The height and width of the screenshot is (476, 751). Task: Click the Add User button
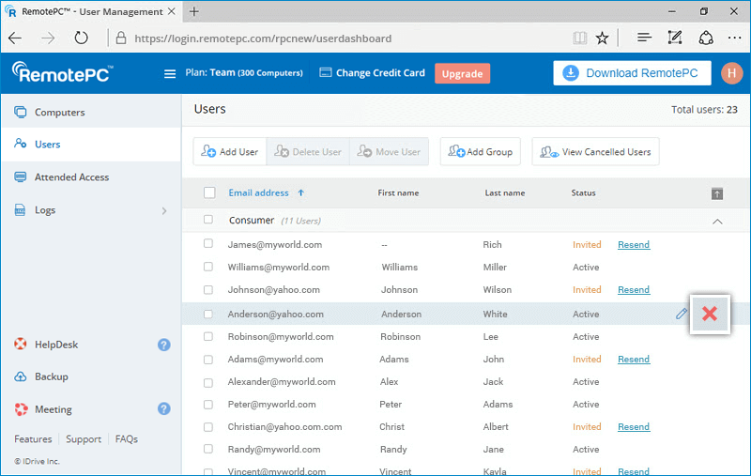click(230, 152)
